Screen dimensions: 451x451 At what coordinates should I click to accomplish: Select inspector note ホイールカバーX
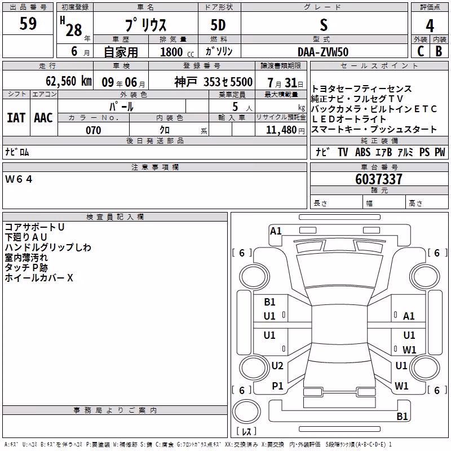(x=39, y=277)
